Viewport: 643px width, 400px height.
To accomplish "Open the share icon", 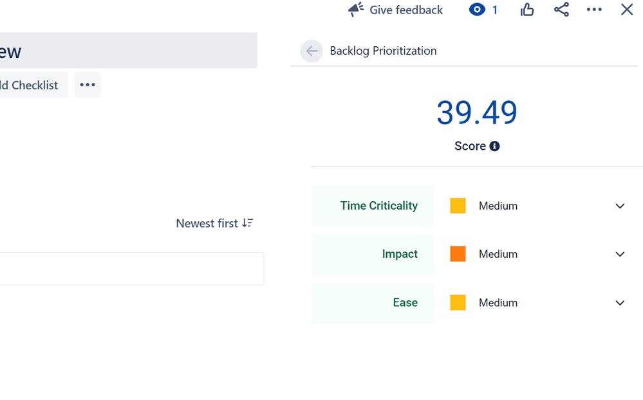I will 561,10.
